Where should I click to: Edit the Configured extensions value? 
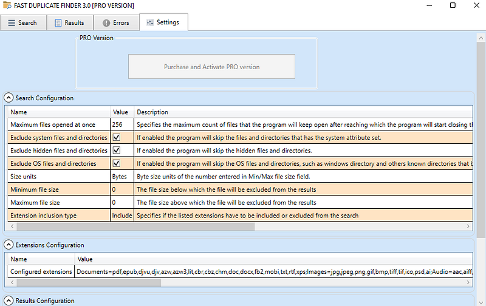(274, 271)
